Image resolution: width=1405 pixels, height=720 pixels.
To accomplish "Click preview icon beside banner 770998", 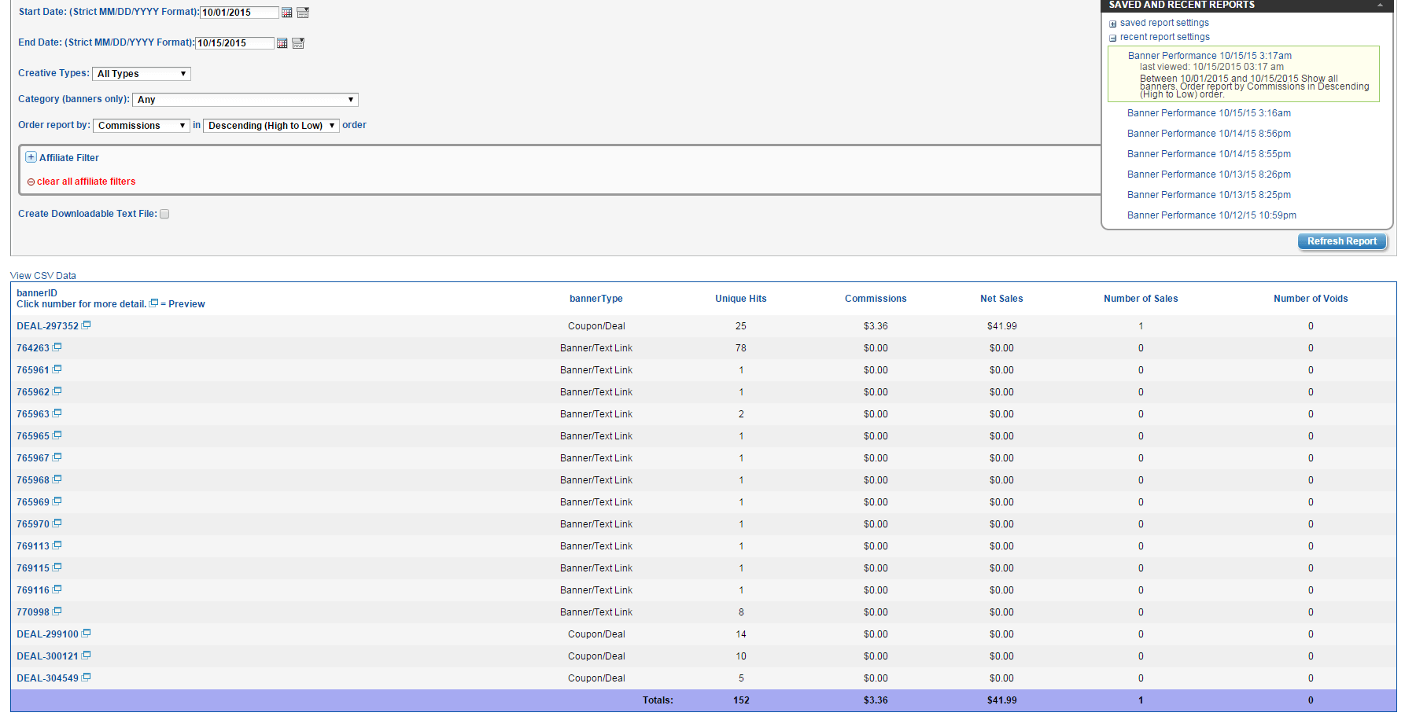I will [57, 611].
